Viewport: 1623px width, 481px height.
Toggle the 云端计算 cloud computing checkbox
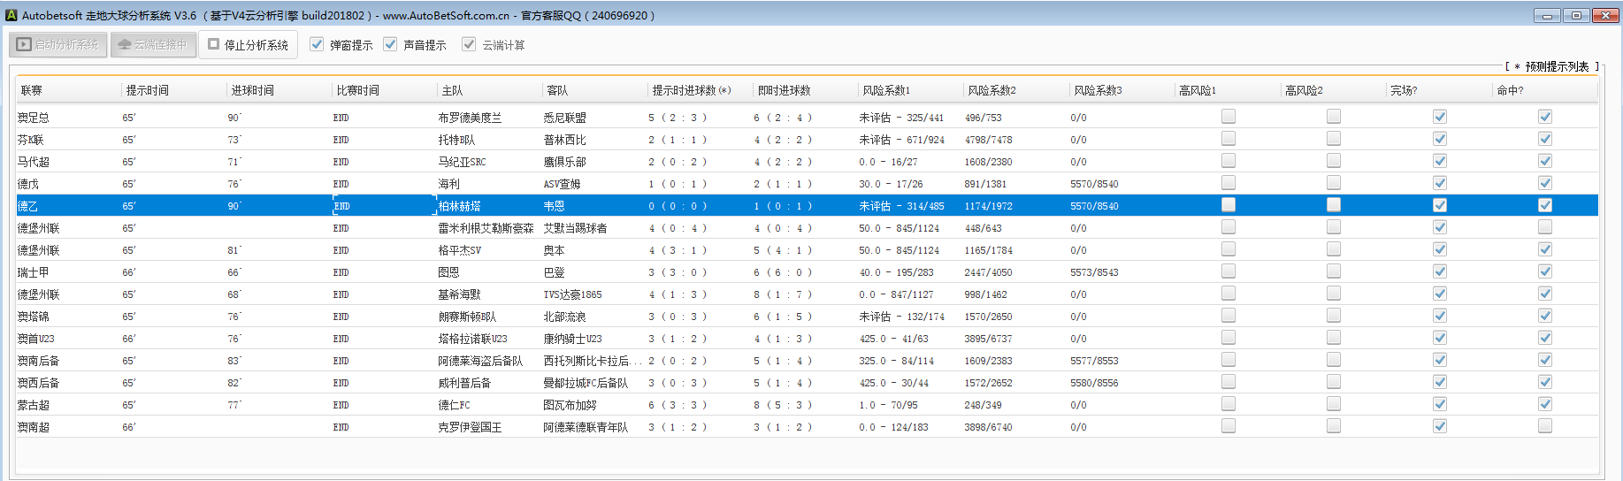click(x=469, y=44)
